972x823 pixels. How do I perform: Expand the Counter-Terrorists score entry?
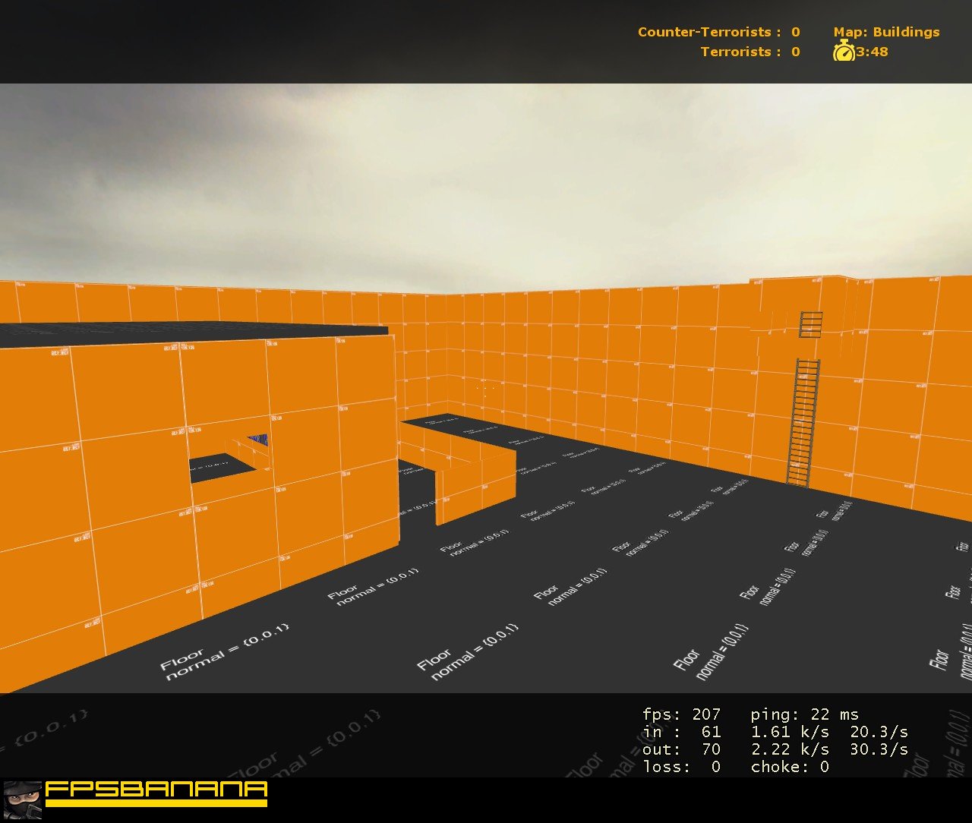tap(716, 32)
